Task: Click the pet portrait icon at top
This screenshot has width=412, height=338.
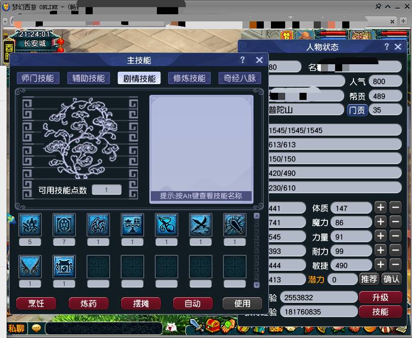Action: [x=305, y=35]
